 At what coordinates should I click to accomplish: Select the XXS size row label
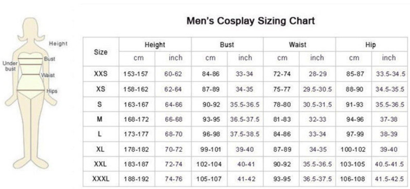[x=101, y=74]
